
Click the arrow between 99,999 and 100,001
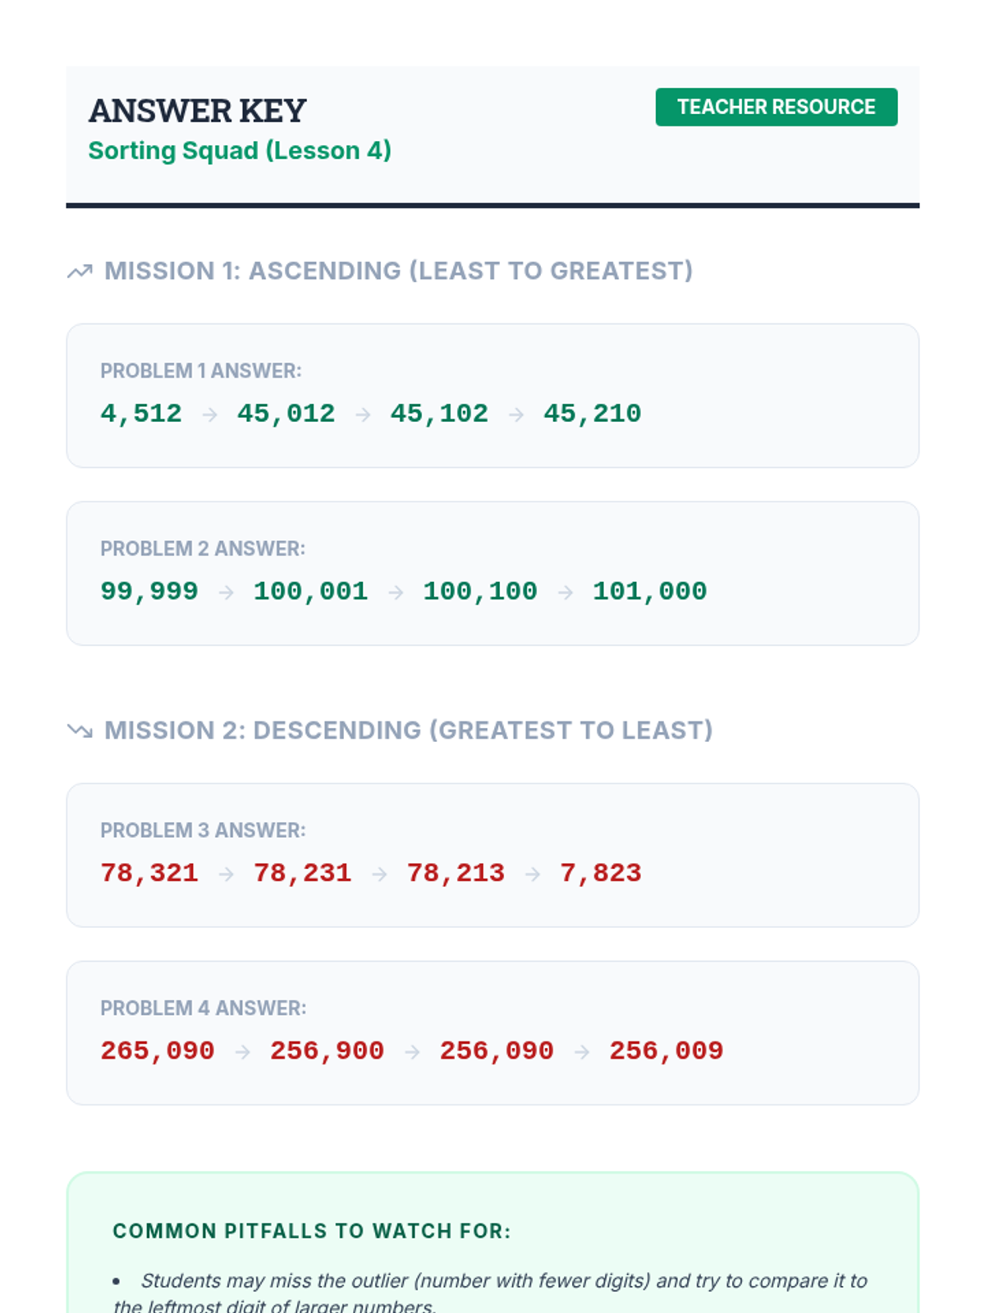pyautogui.click(x=227, y=592)
